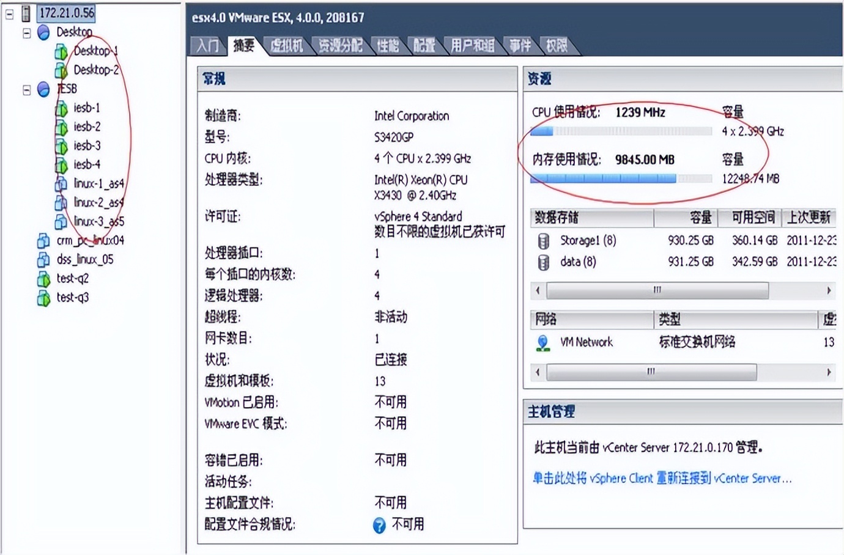Click the VM Network icon
This screenshot has height=555, width=844.
pos(542,343)
